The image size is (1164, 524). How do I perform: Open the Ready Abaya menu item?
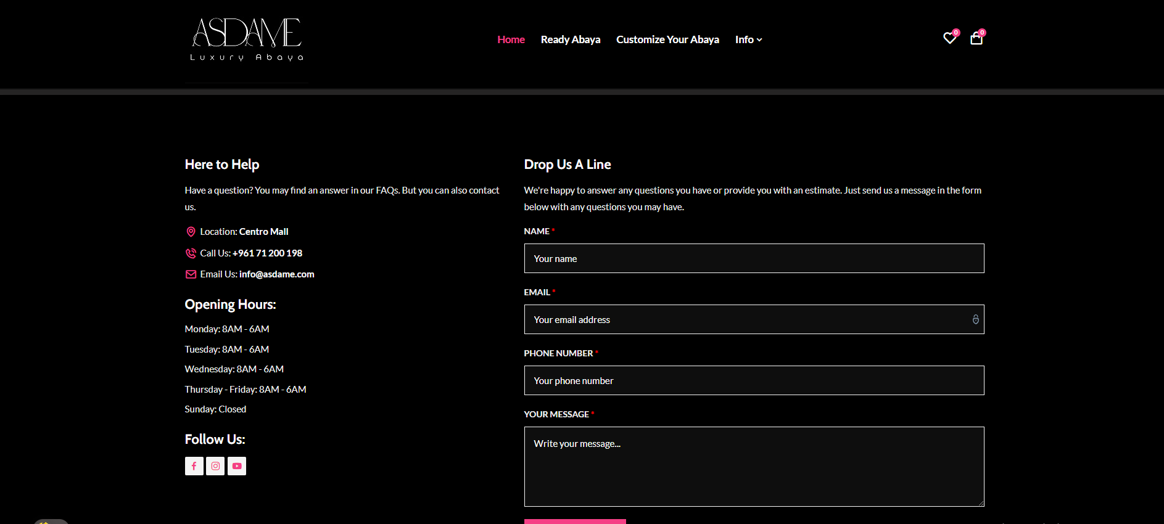coord(570,39)
